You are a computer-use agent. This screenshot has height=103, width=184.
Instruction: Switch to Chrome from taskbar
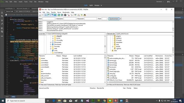[x=104, y=101]
